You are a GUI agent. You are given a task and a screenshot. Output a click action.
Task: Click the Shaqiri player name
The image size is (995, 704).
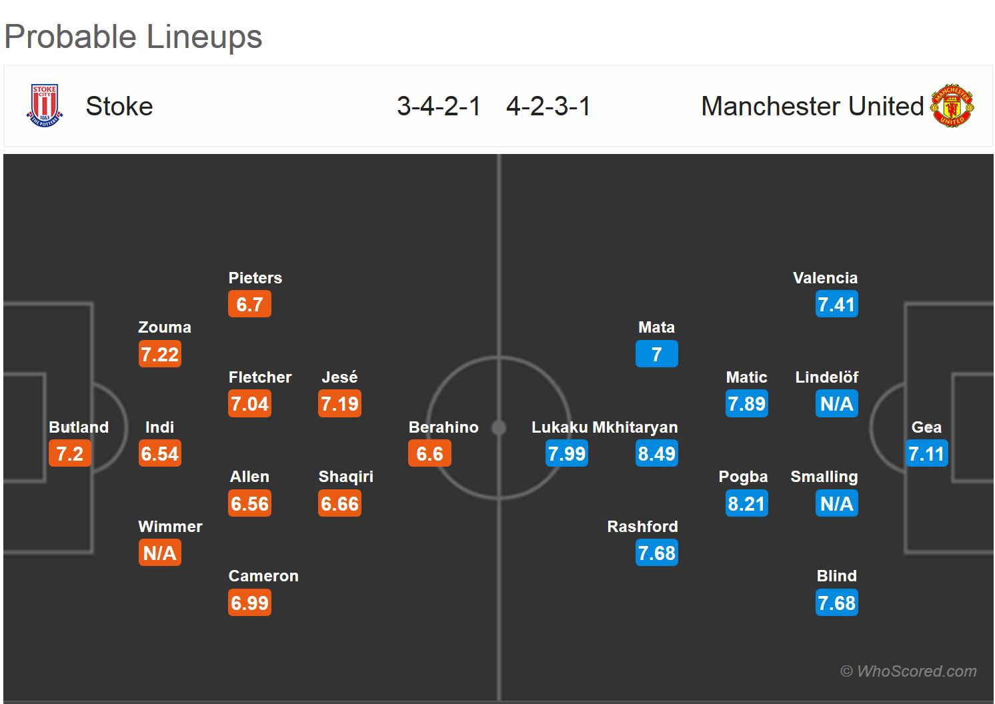345,477
